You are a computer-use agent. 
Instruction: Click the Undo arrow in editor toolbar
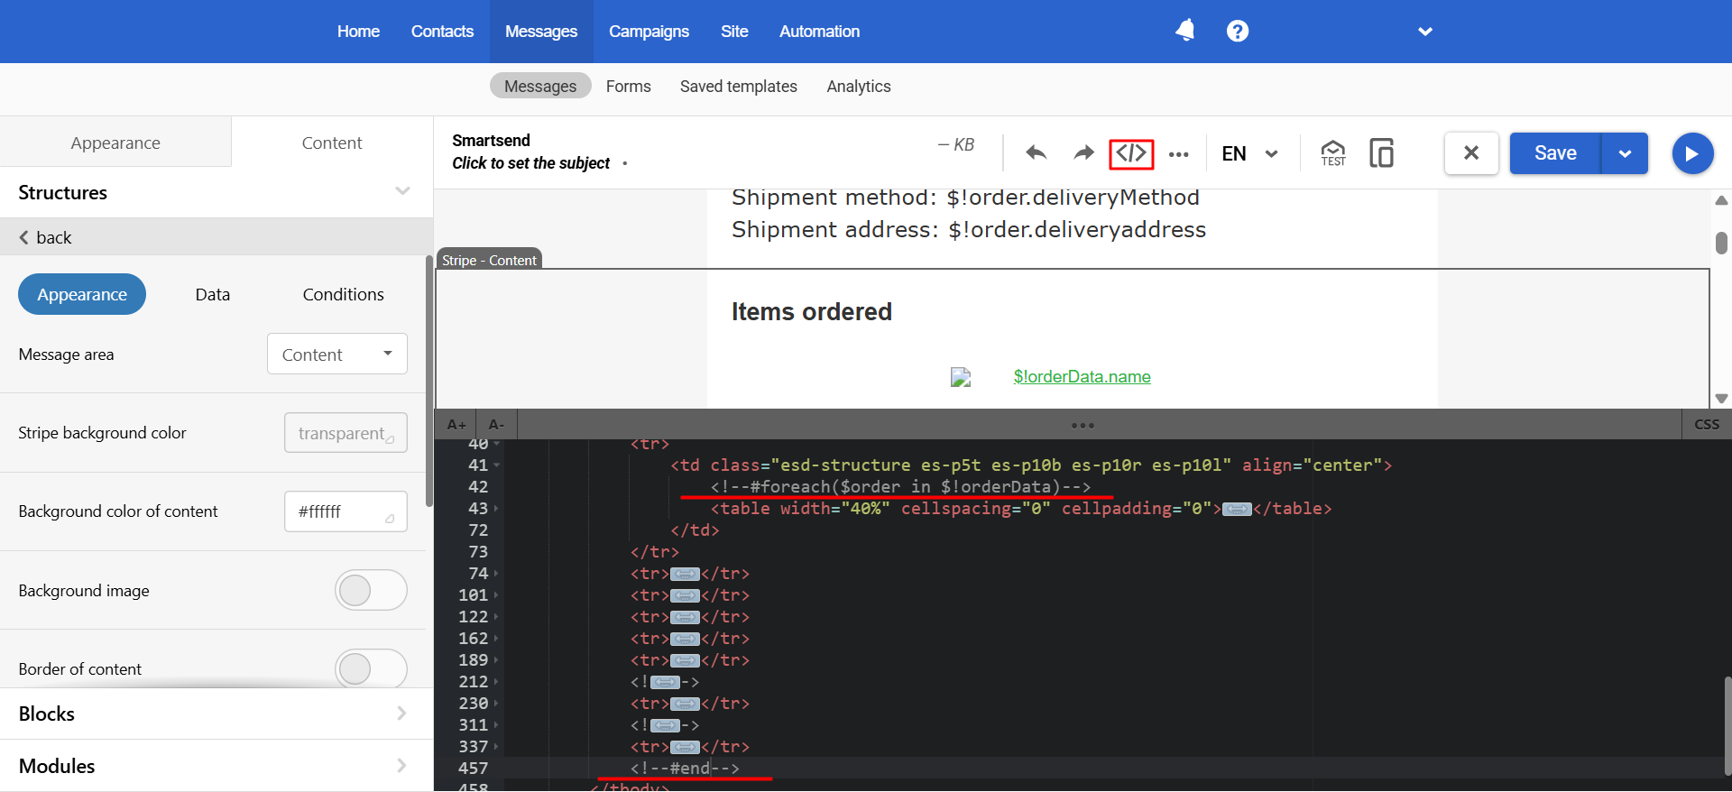click(x=1036, y=153)
